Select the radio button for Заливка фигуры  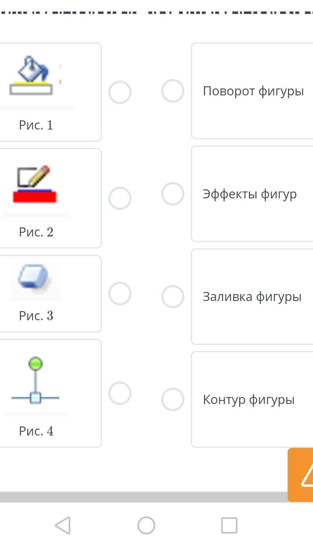pos(173,297)
